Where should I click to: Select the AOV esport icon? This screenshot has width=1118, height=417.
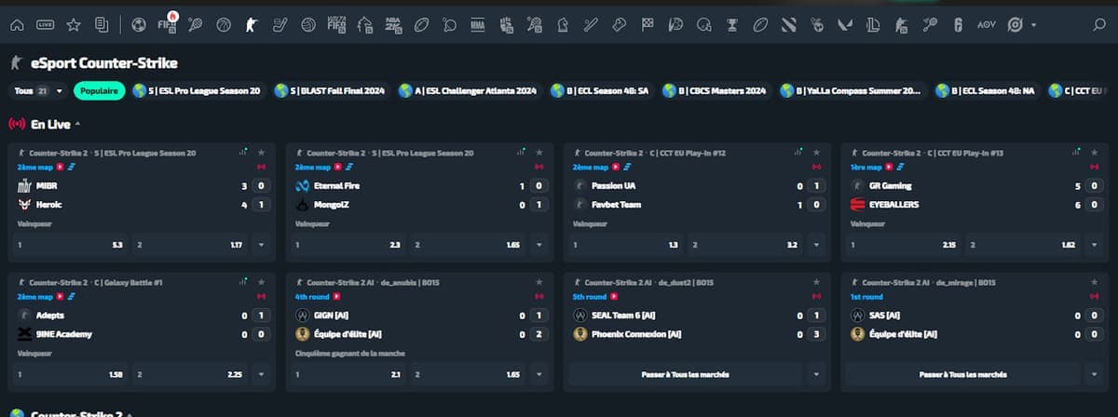[987, 23]
